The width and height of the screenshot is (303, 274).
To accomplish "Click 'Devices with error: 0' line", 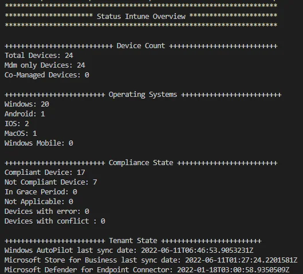I will (x=47, y=212).
